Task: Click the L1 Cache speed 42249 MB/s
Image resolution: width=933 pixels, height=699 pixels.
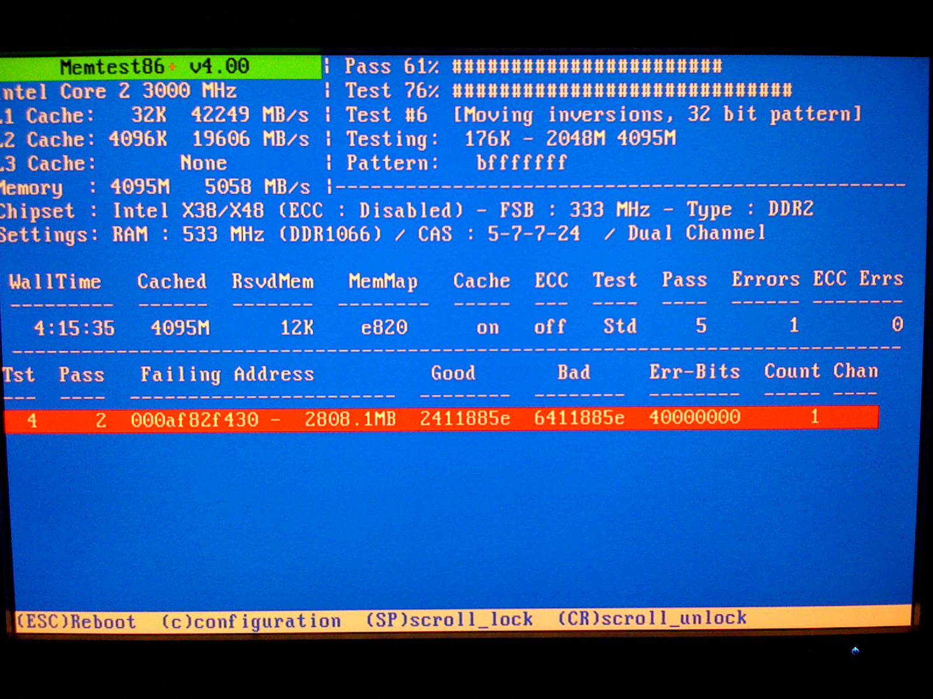Action: pyautogui.click(x=250, y=115)
